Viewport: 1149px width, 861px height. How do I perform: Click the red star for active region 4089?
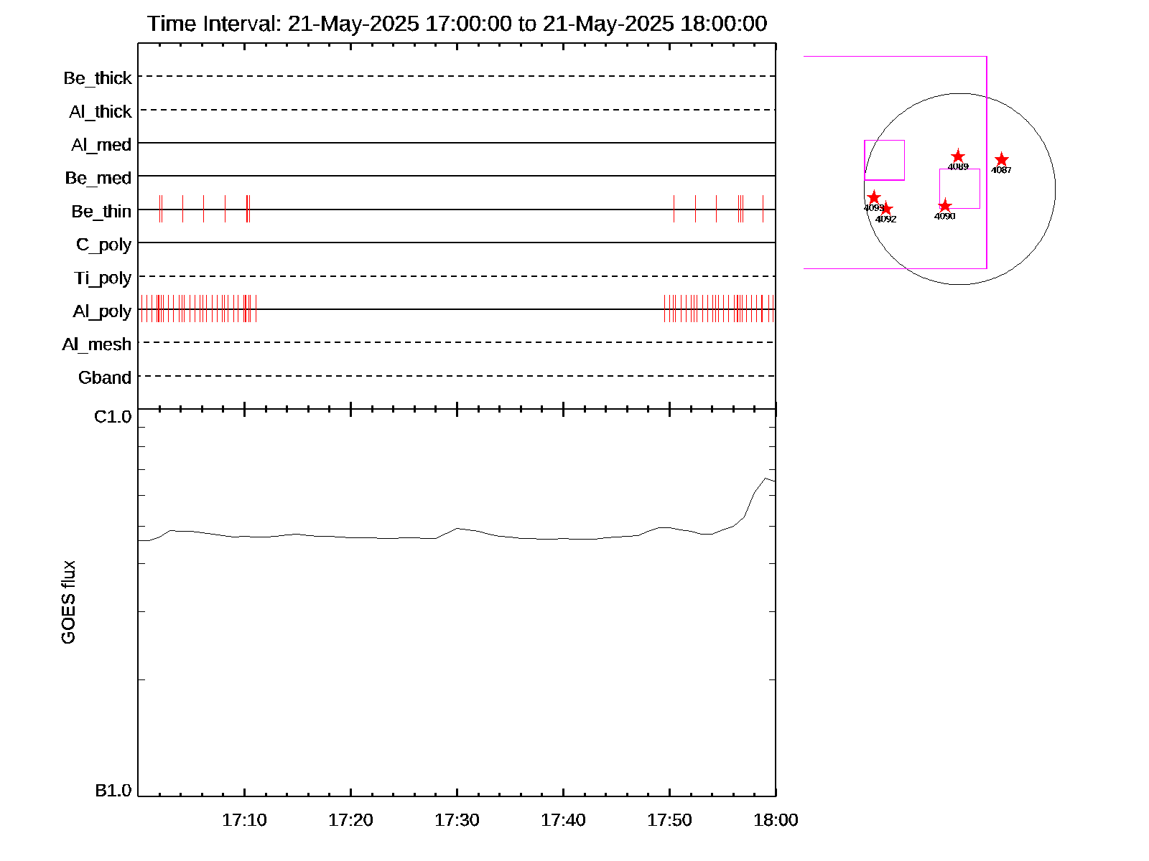click(958, 156)
